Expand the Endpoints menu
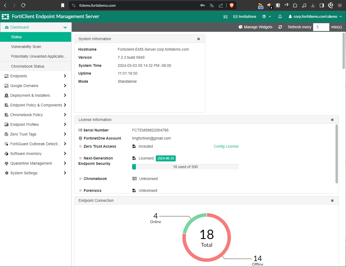Viewport: 346px width, 267px height. click(36, 76)
